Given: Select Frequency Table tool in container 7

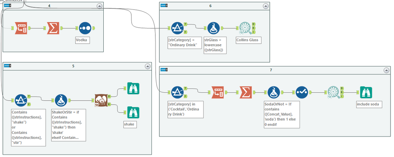Looking at the screenshot, I should (x=334, y=92).
